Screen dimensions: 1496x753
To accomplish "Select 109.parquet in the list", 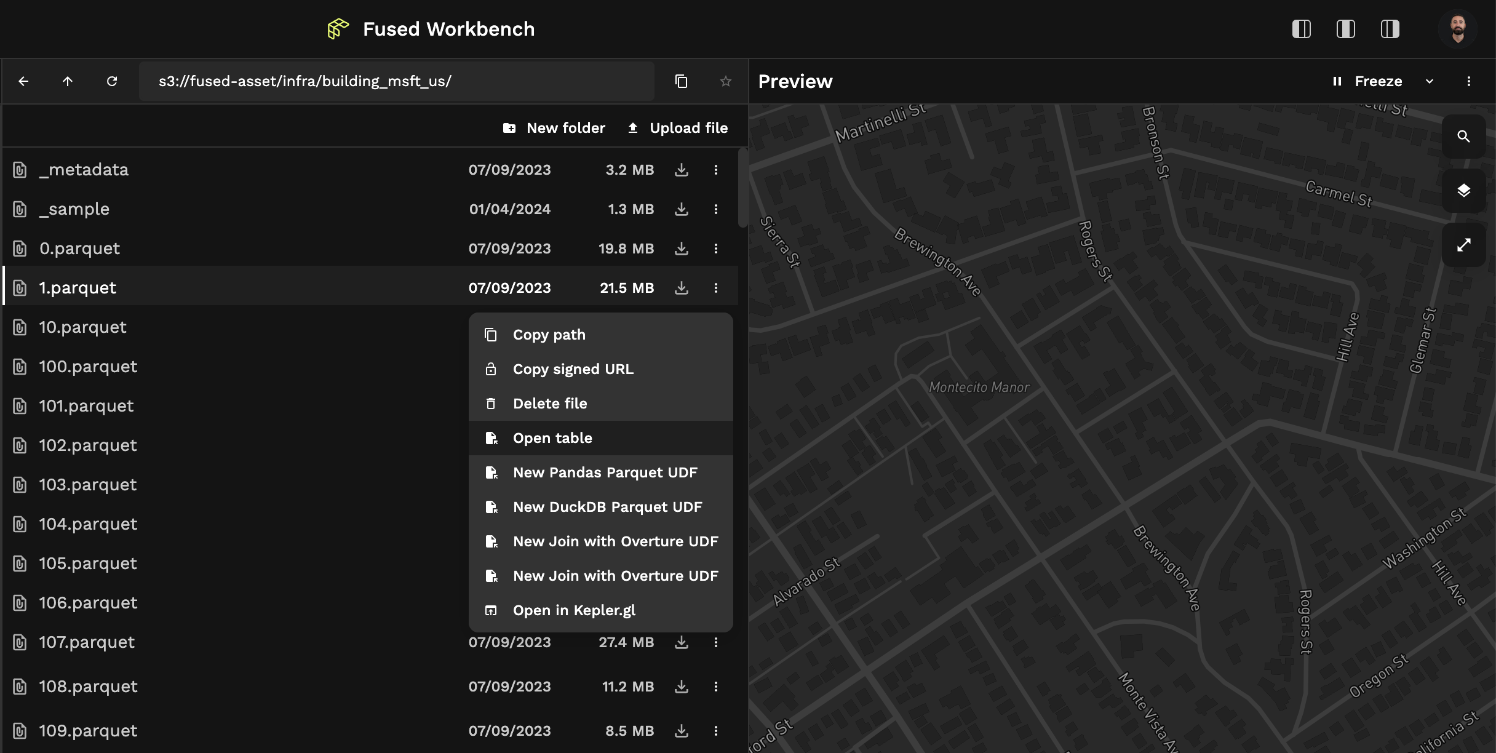I will pyautogui.click(x=370, y=731).
